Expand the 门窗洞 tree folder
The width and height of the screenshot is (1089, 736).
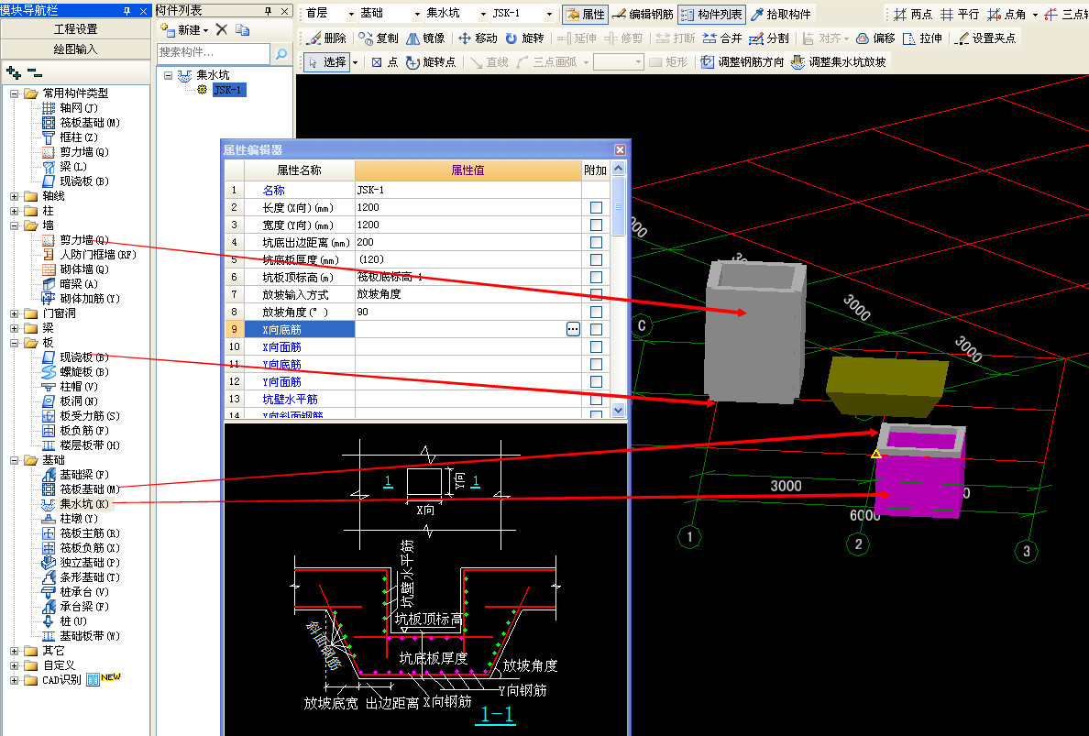click(14, 313)
